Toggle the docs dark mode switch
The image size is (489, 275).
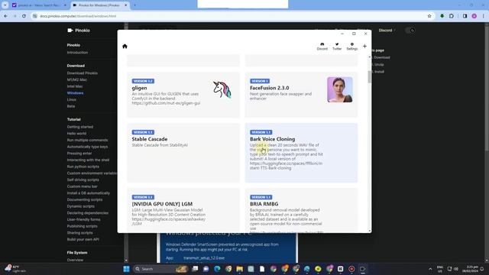410,31
